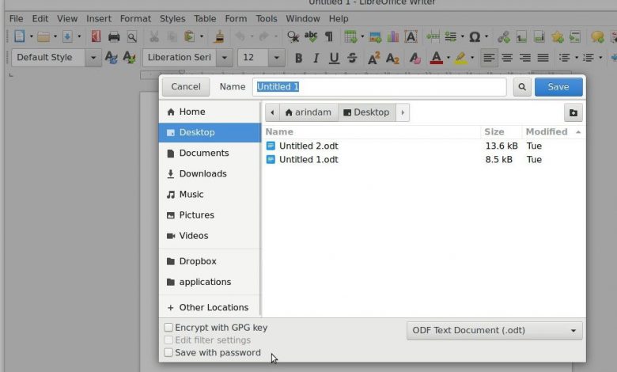The width and height of the screenshot is (617, 372).
Task: Open the Edit menu
Action: (40, 18)
